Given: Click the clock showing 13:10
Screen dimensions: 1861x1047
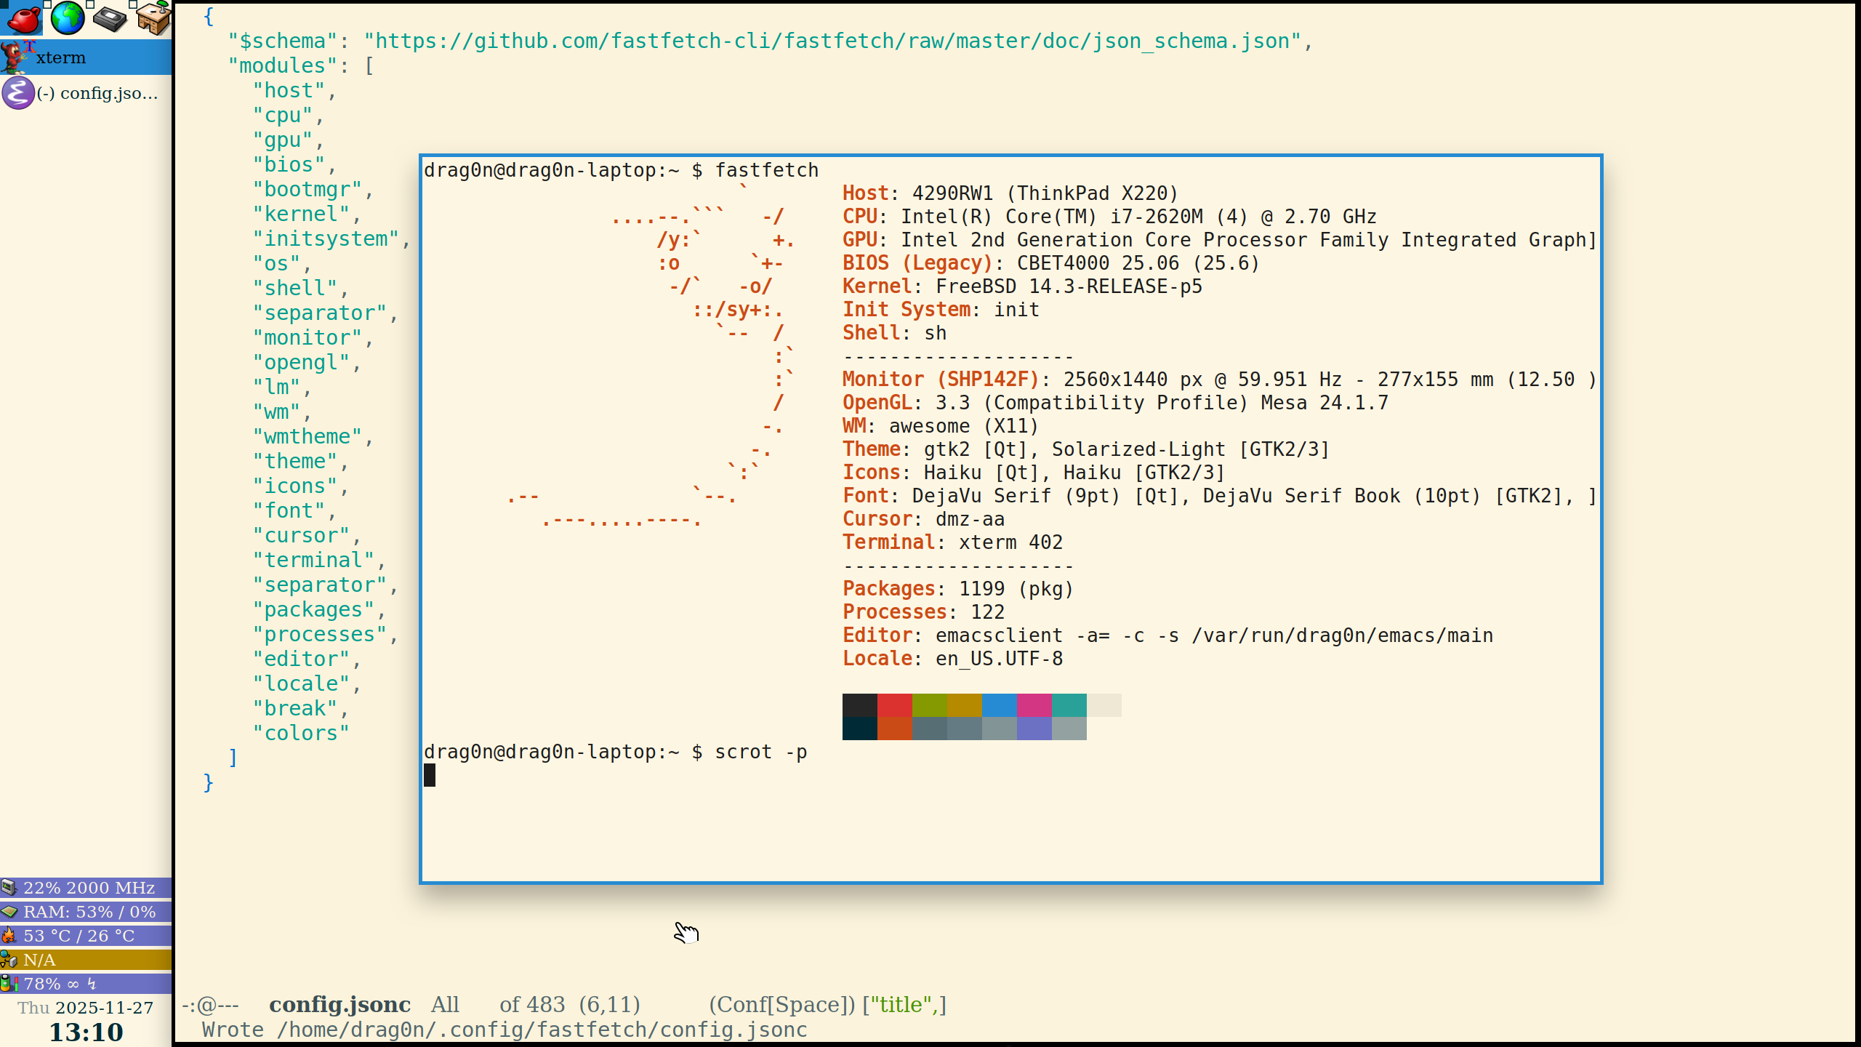Looking at the screenshot, I should 86,1032.
